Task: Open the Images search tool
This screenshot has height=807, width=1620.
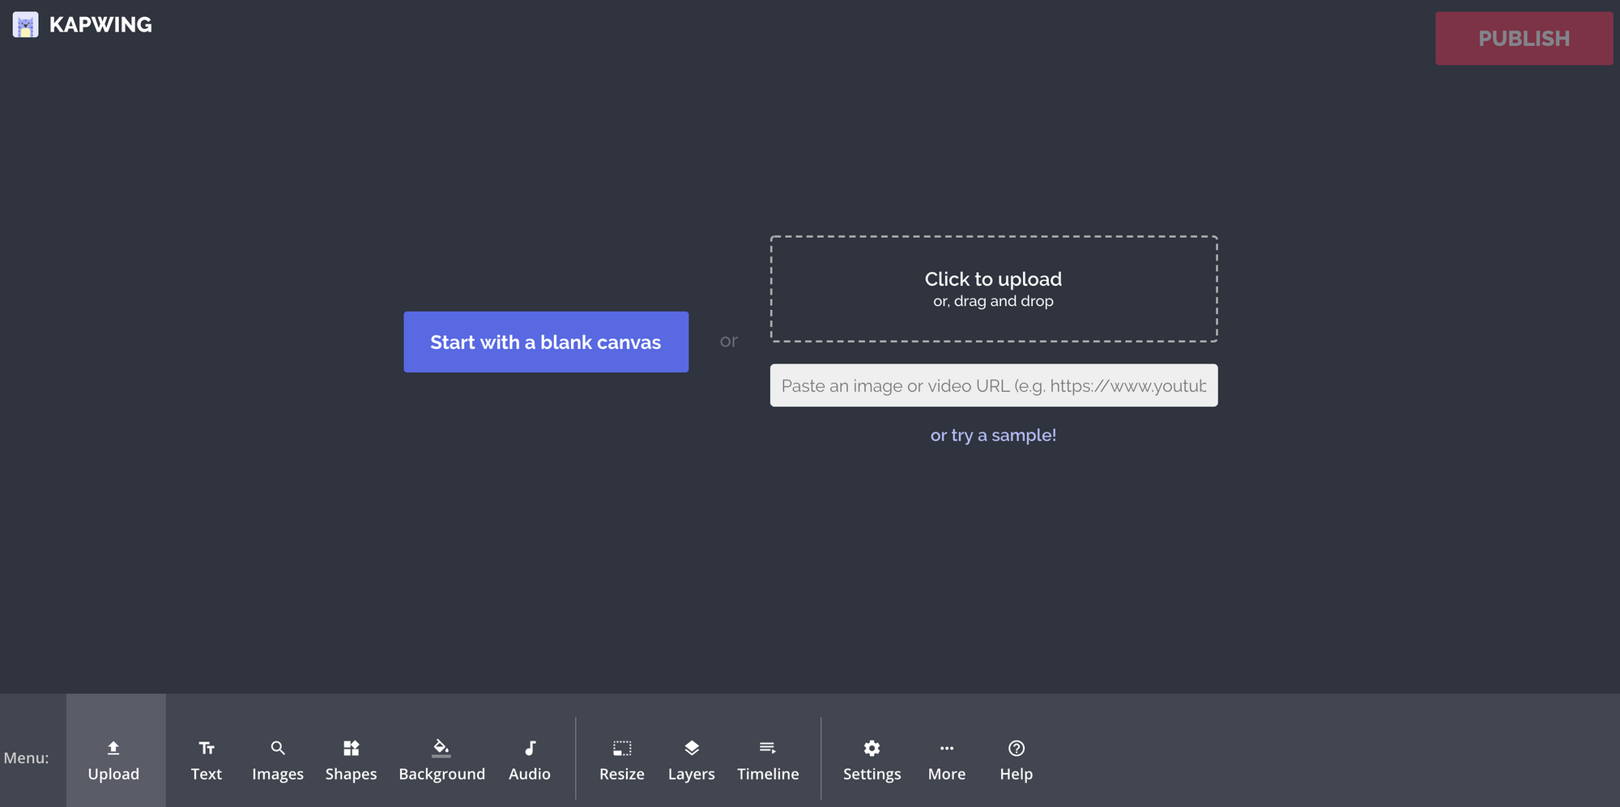Action: tap(277, 759)
